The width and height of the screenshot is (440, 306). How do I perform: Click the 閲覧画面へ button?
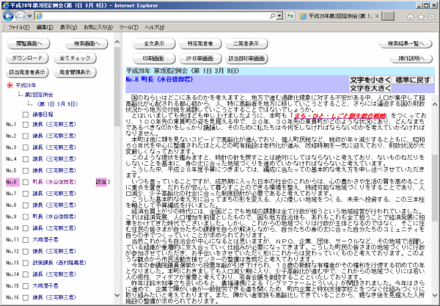click(x=29, y=43)
